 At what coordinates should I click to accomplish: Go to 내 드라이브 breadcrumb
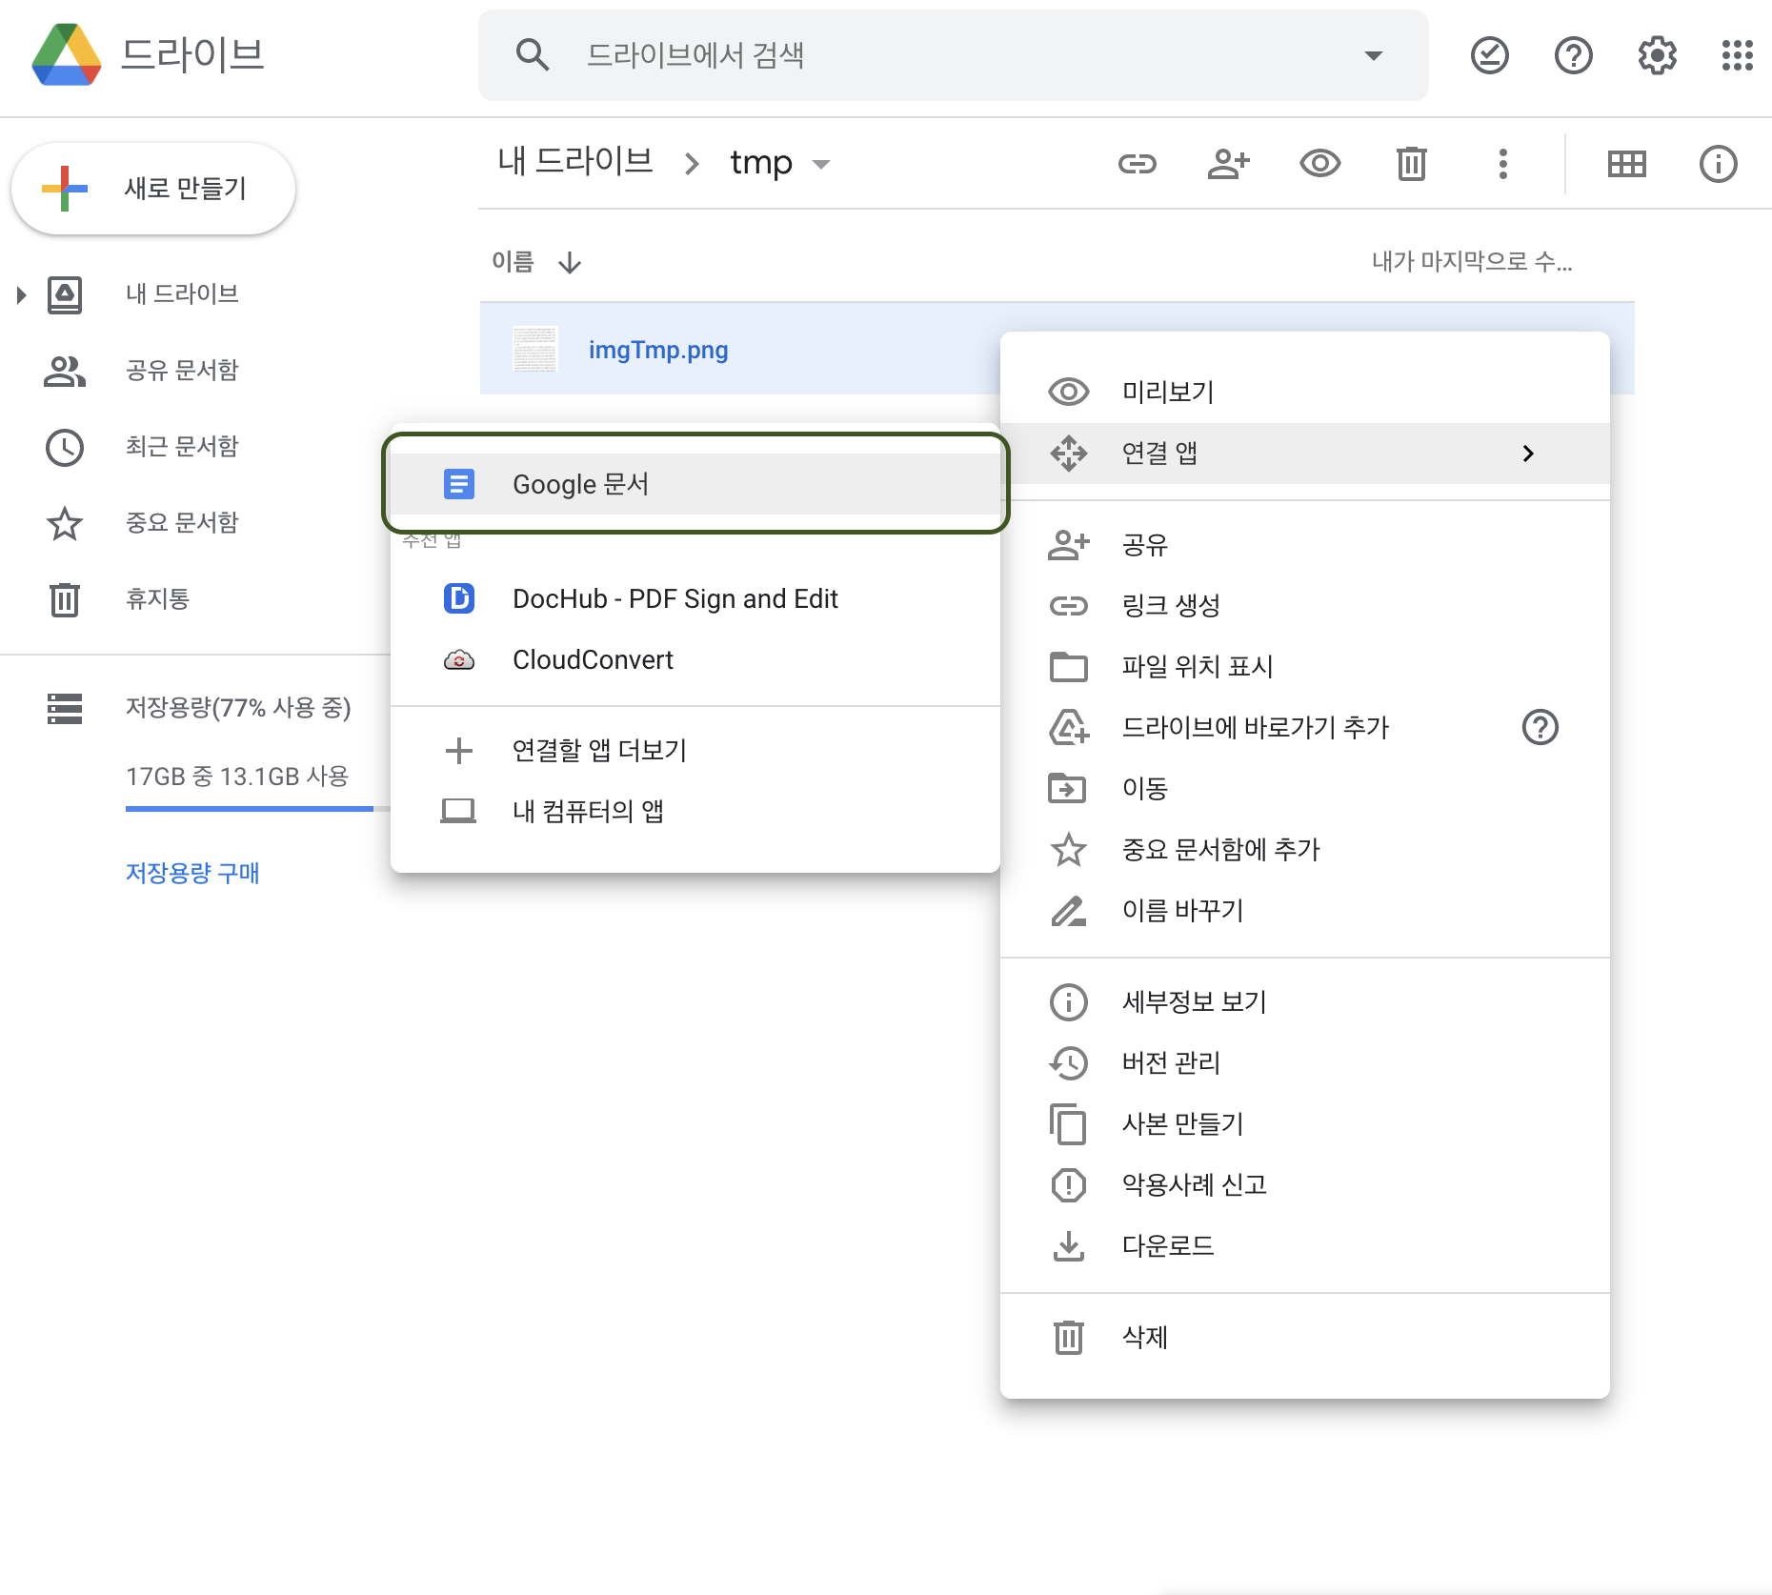click(x=575, y=162)
